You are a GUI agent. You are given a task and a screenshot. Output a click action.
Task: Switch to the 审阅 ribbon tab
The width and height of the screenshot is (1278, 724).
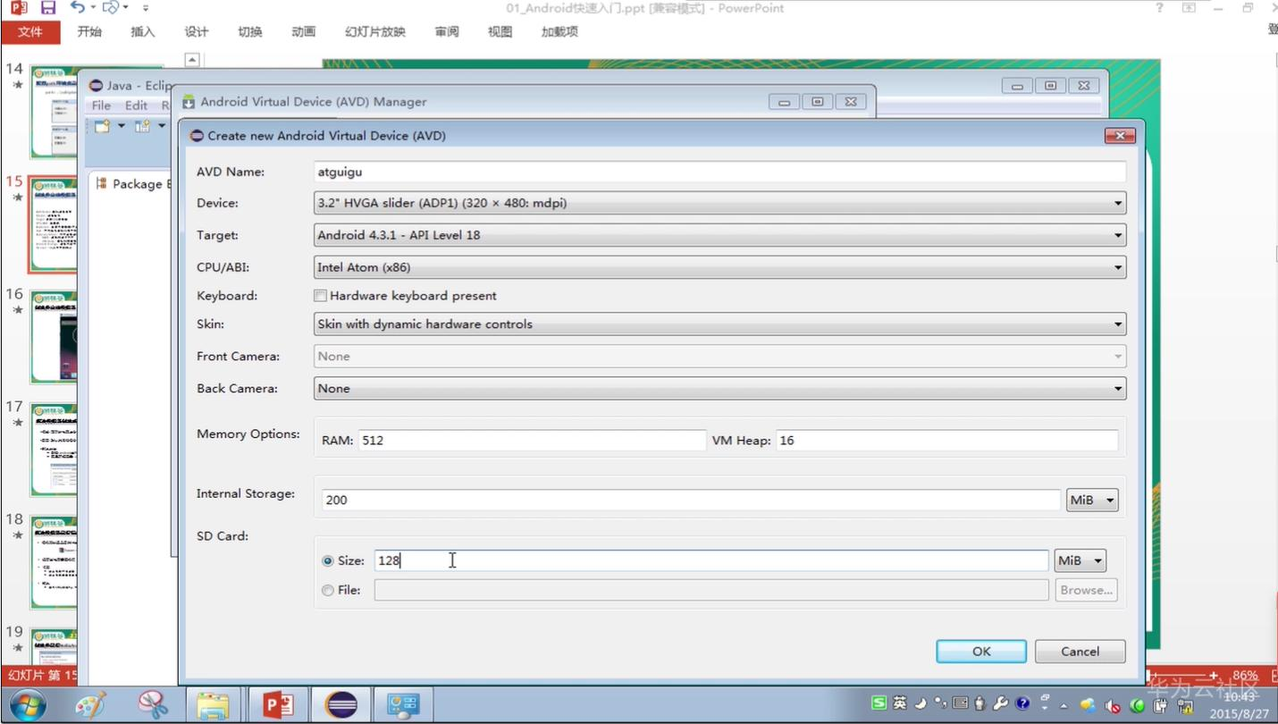pos(447,32)
